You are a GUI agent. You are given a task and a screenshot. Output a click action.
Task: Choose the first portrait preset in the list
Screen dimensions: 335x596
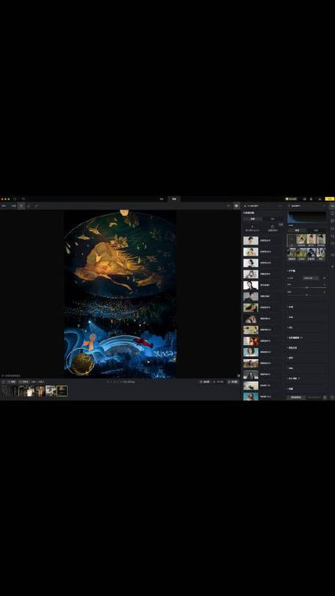251,241
